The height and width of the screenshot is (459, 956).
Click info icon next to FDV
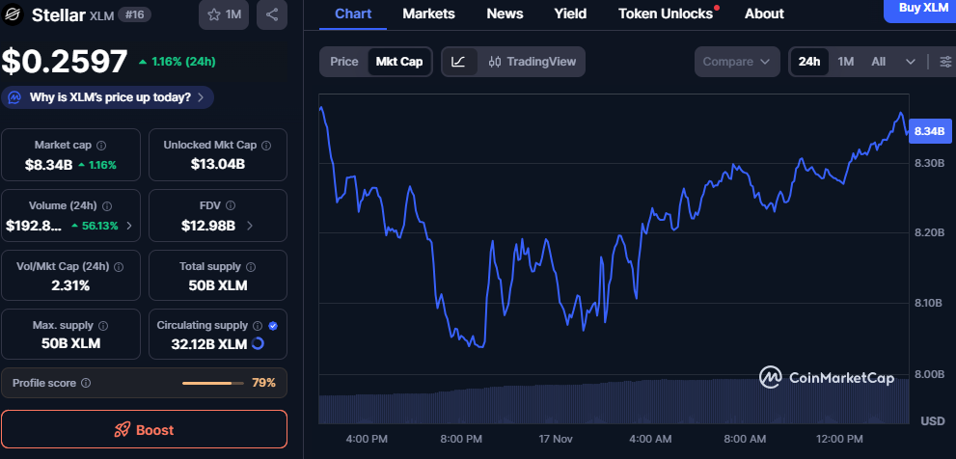click(239, 205)
